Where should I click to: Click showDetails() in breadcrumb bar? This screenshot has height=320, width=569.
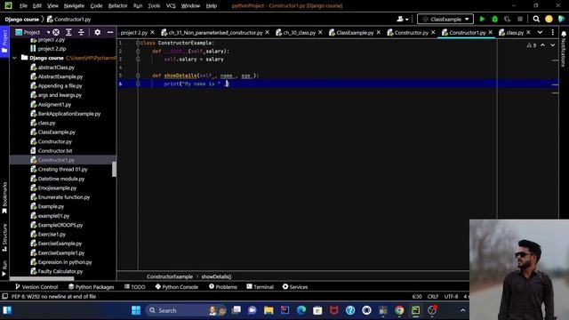[216, 276]
